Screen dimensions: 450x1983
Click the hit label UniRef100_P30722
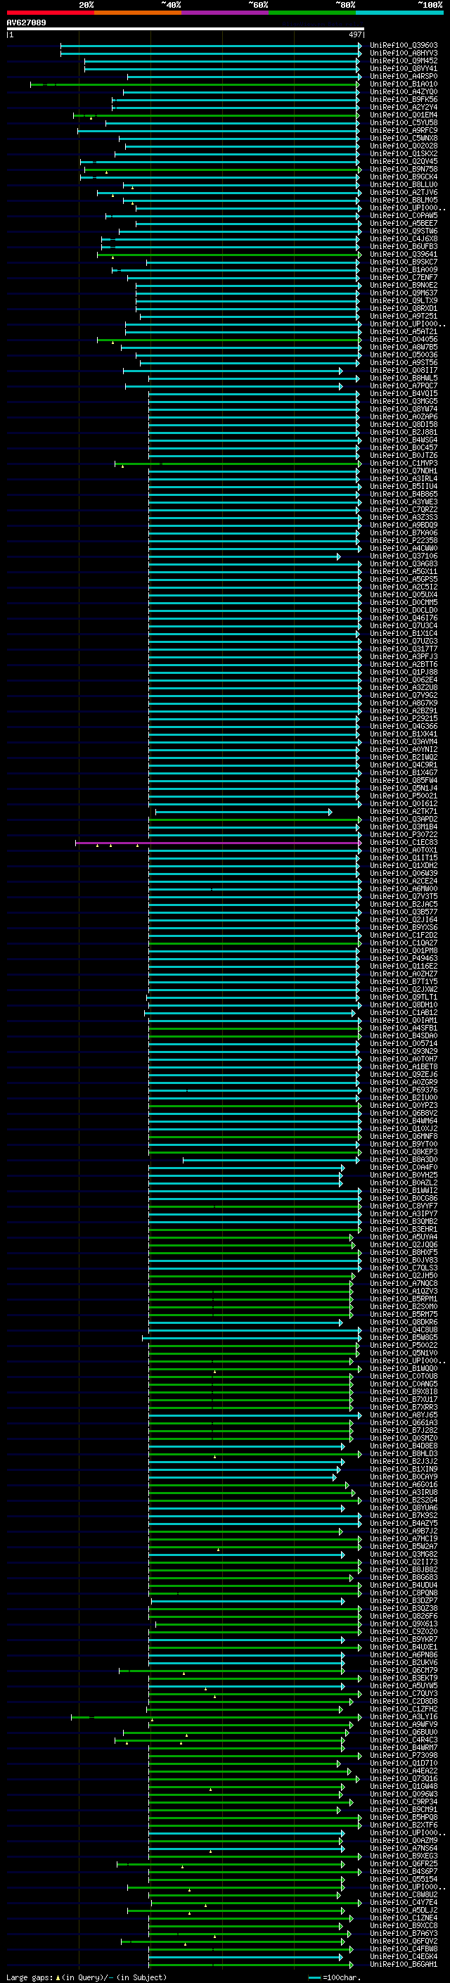click(x=404, y=834)
